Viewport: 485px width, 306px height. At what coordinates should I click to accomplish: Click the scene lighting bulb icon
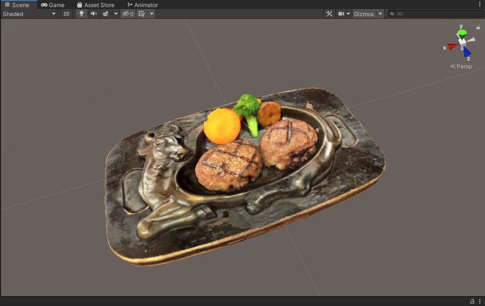pos(81,14)
